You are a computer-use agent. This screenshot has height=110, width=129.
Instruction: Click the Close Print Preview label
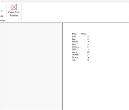coord(14,14)
